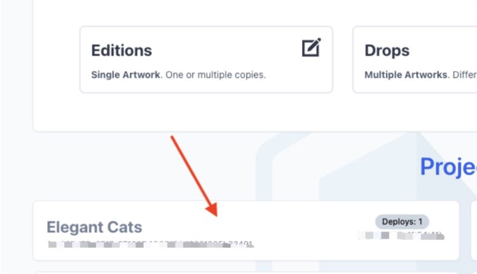Click the blurred date below Deploys badge
This screenshot has height=274, width=477.
pos(401,237)
